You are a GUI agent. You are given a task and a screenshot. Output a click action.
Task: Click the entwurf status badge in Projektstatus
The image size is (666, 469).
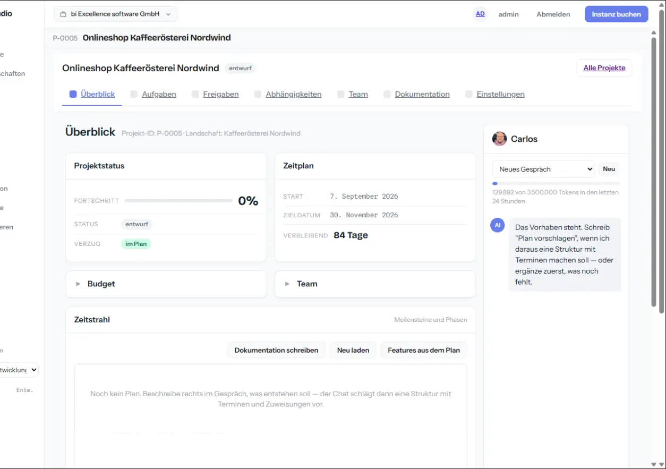click(136, 224)
